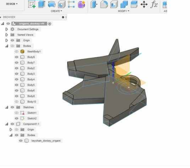Hide Body2 using its eye icon
The image size is (190, 168).
coord(17,68)
